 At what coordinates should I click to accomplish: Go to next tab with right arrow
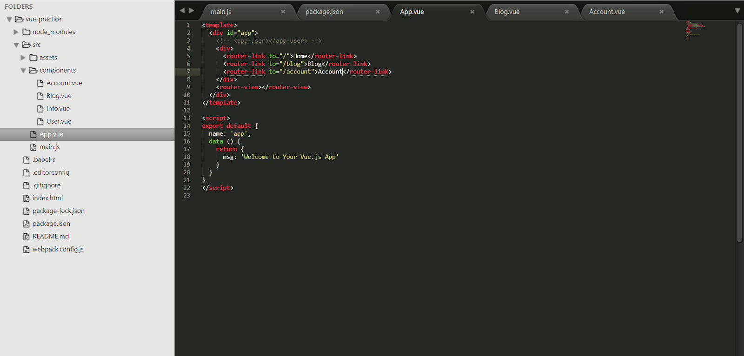(192, 11)
